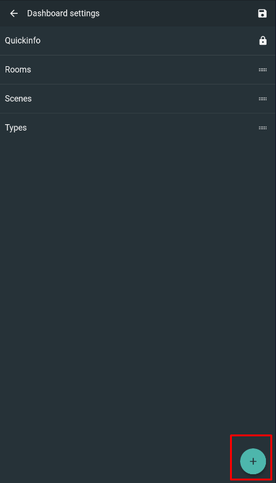Click the Scenes text label
This screenshot has width=276, height=483.
[18, 98]
